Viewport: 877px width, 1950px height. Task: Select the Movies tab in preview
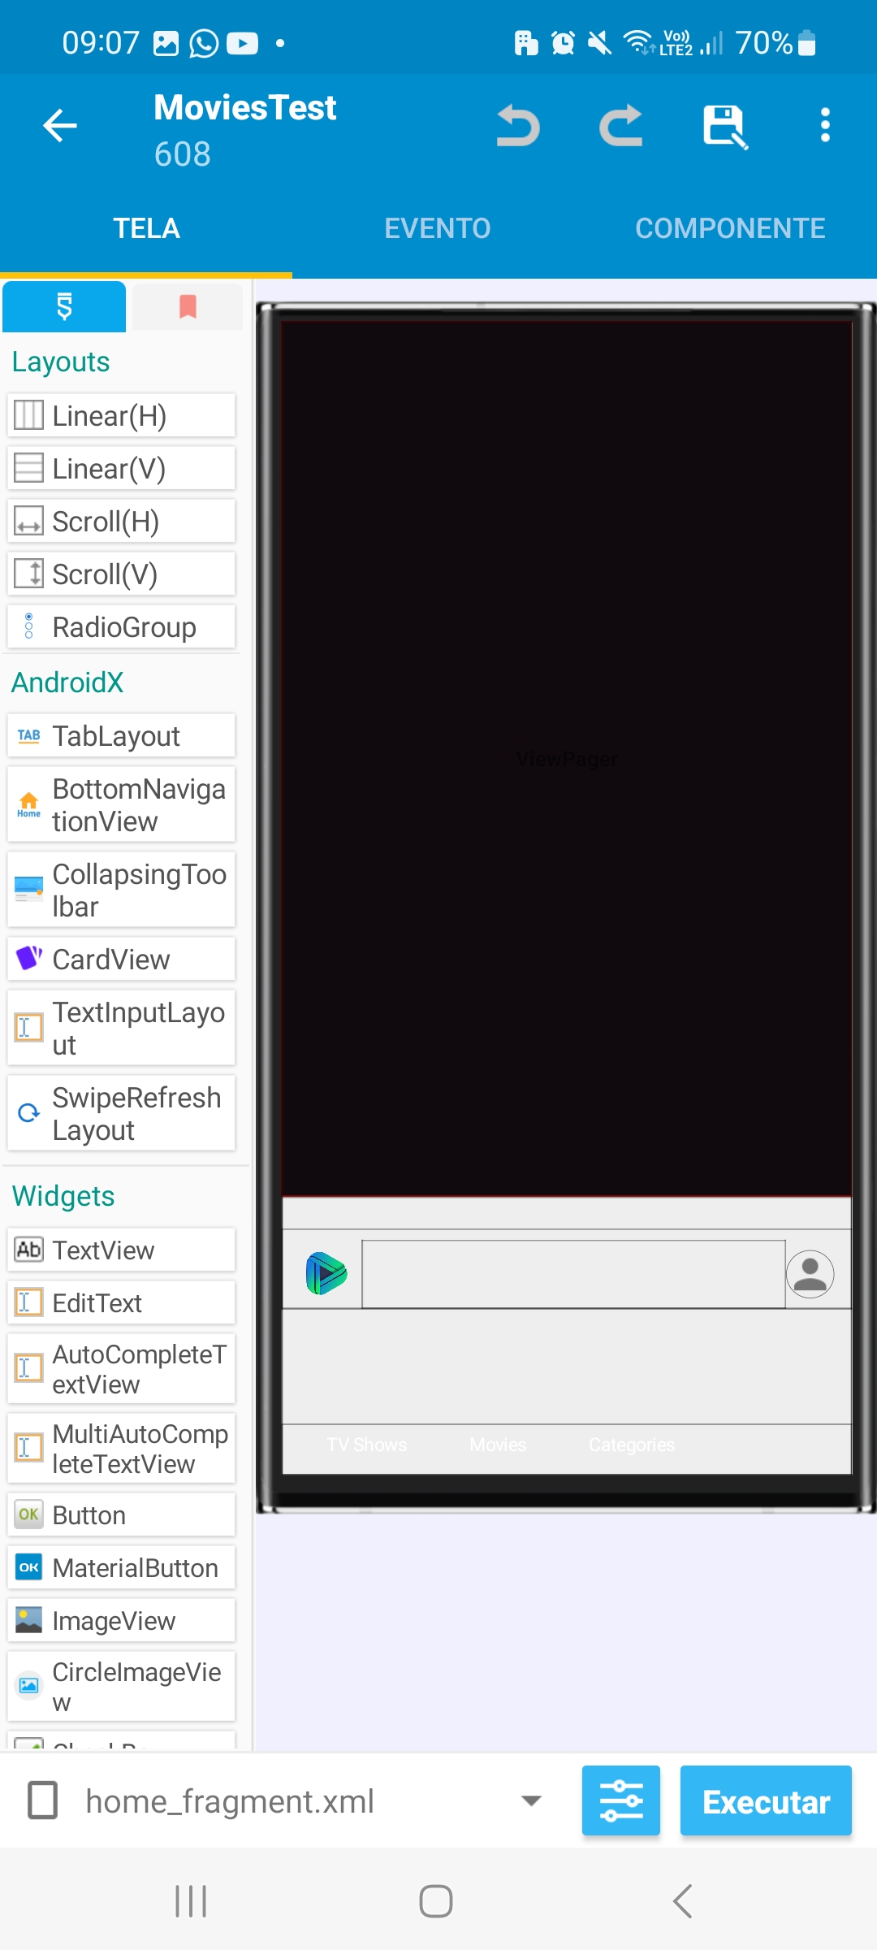498,1445
